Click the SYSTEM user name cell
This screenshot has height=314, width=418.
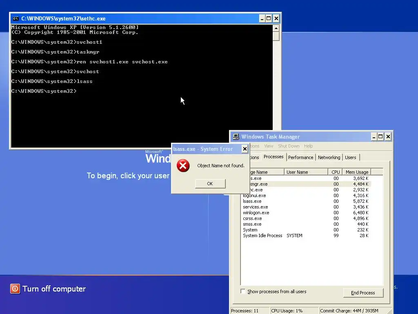[x=295, y=236]
